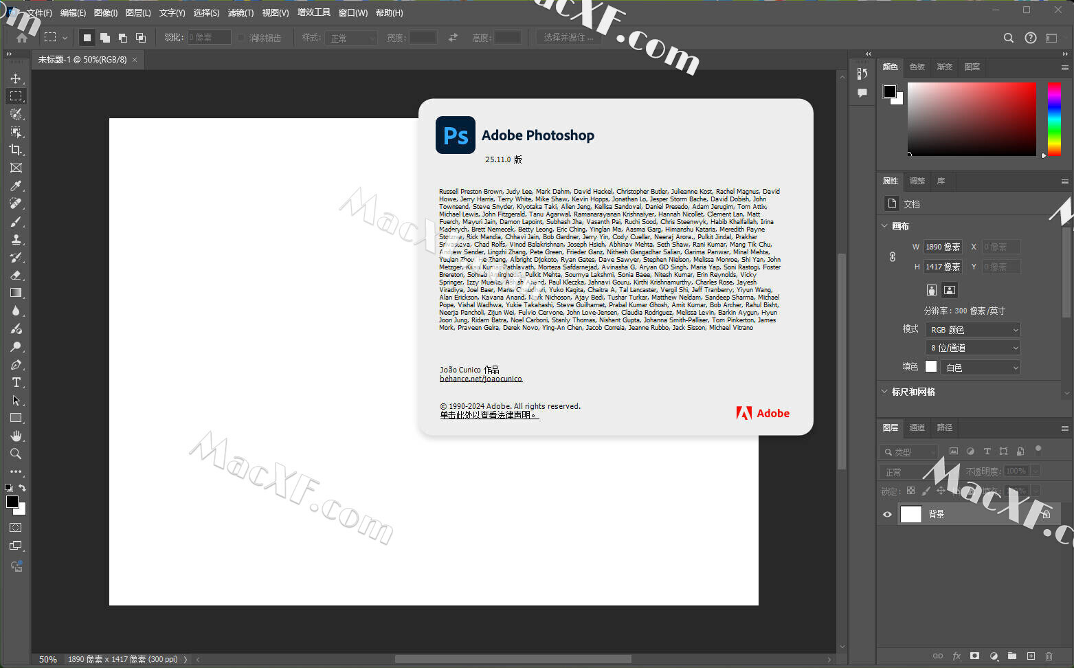Select the Clone Stamp tool
Image resolution: width=1074 pixels, height=668 pixels.
point(16,239)
